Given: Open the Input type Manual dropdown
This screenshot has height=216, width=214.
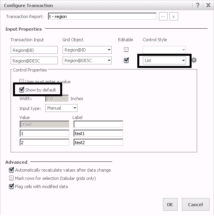Looking at the screenshot, I should [x=61, y=108].
